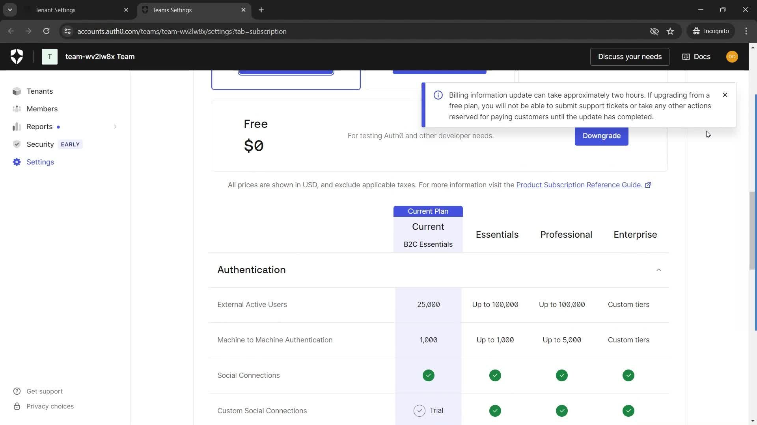The image size is (757, 425).
Task: Open the Reports menu item
Action: click(x=39, y=127)
